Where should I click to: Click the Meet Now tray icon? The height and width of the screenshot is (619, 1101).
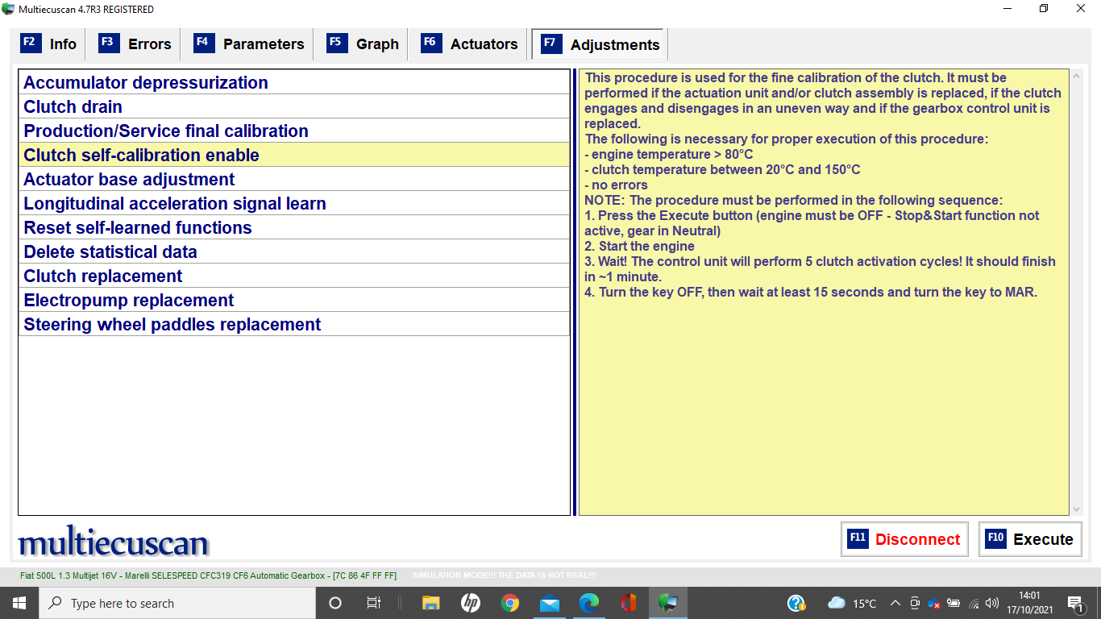point(915,603)
